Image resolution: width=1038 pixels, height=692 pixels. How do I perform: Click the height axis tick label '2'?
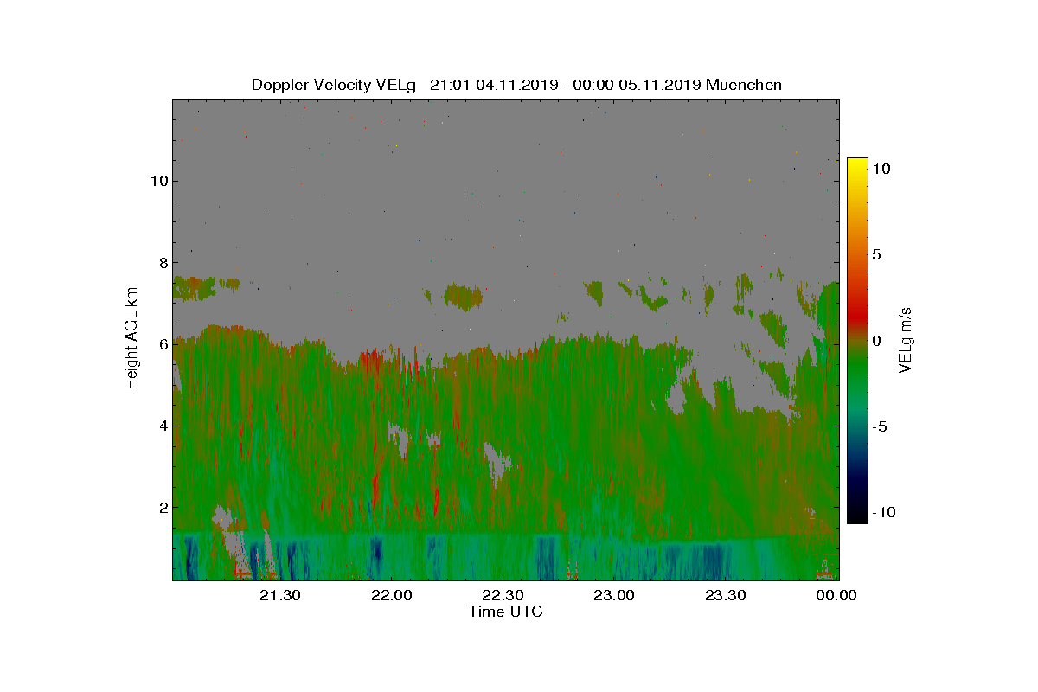tap(162, 507)
